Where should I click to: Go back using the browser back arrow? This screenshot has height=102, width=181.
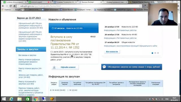(x=3, y=6)
